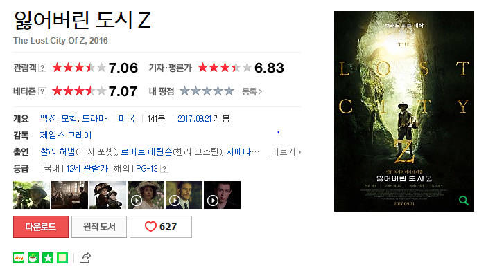Set my rating with the fifth gray star
The width and height of the screenshot is (504, 278).
click(x=229, y=91)
